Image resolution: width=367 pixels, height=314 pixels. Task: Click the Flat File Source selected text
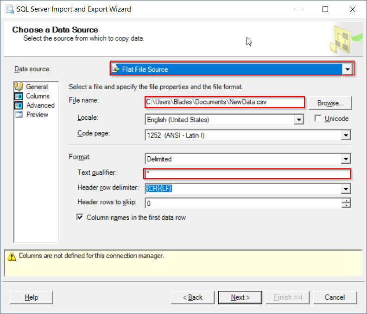click(x=145, y=69)
